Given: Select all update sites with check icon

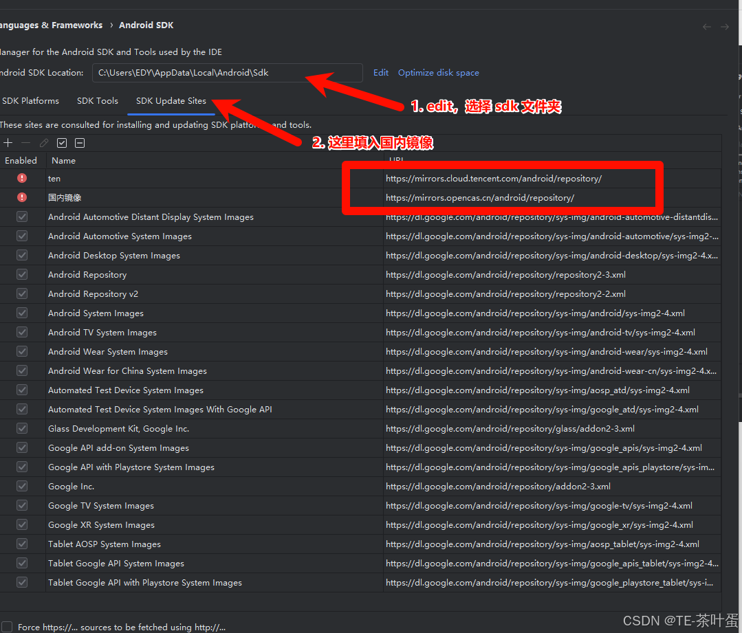Looking at the screenshot, I should (62, 143).
